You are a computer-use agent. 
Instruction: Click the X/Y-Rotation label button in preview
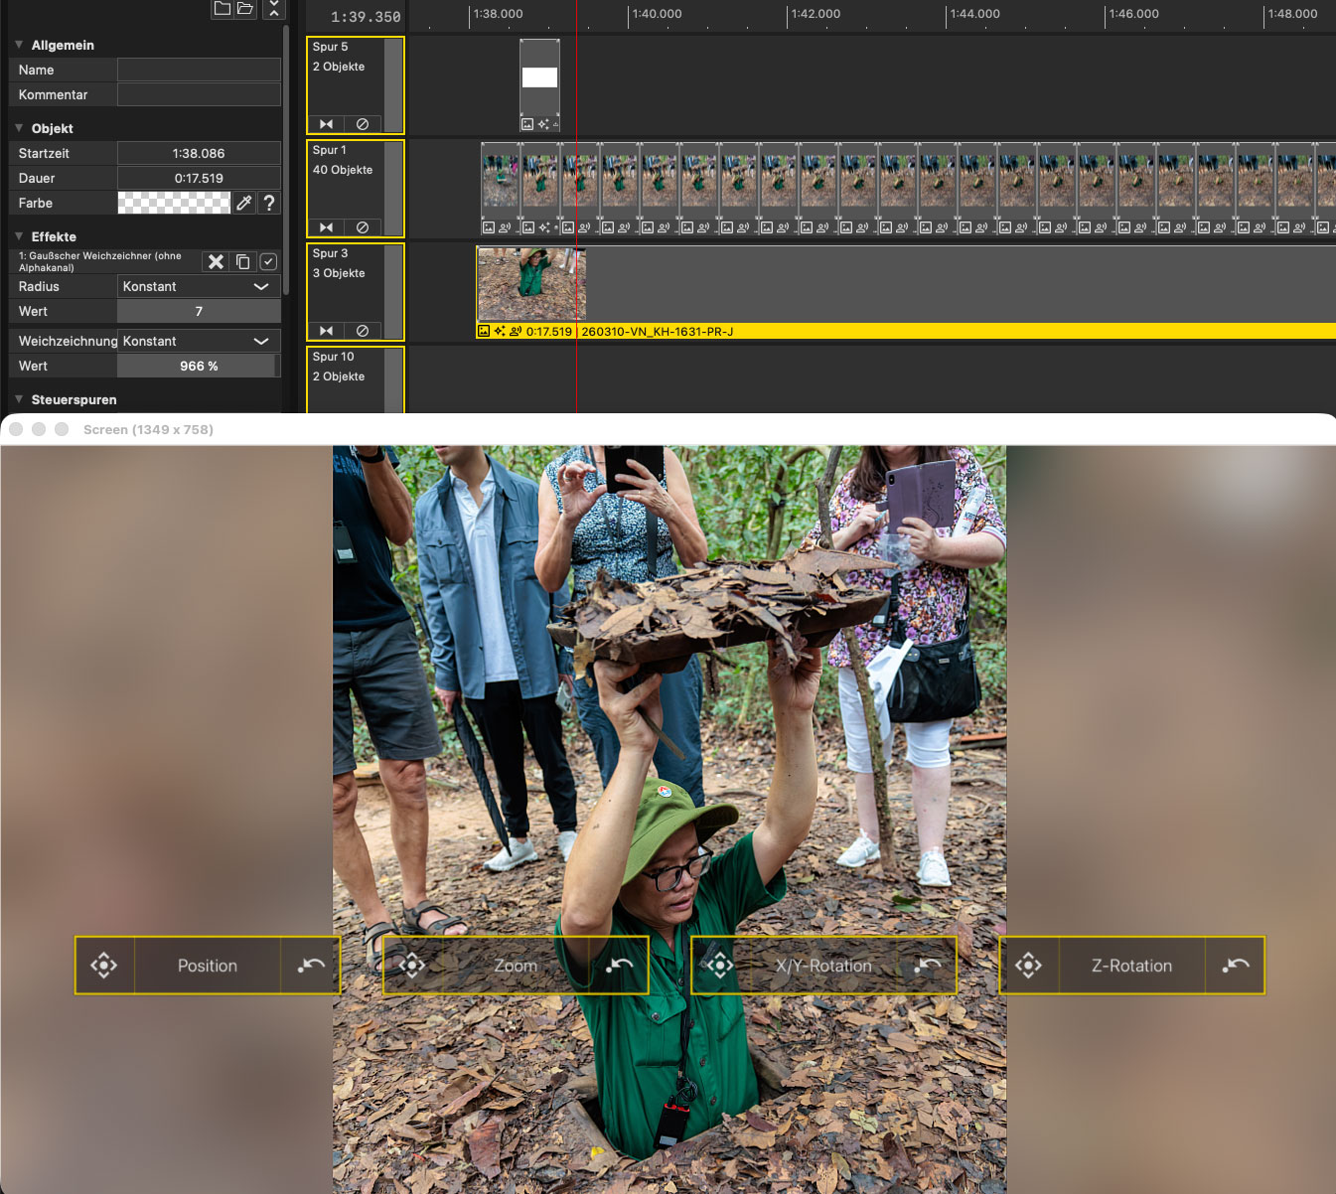(x=823, y=966)
